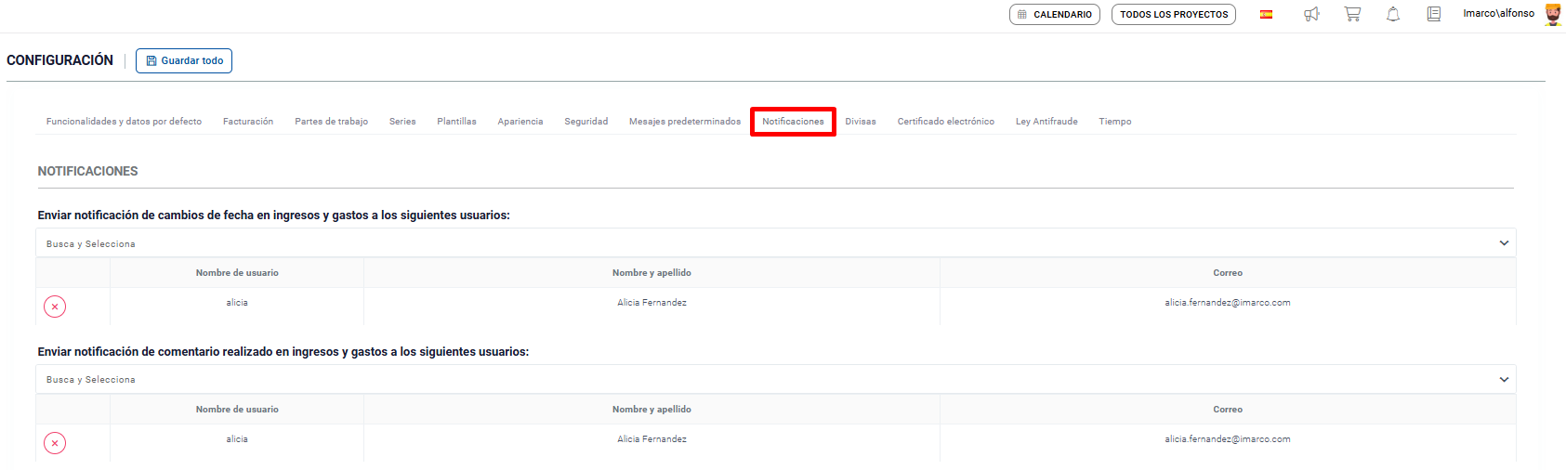
Task: Remove alicia from date change notifications
Action: click(55, 307)
